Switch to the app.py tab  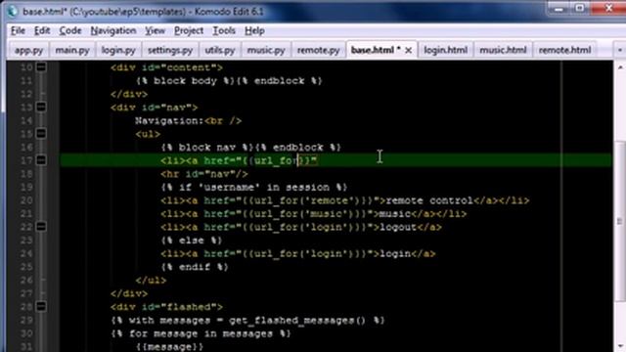(x=28, y=50)
